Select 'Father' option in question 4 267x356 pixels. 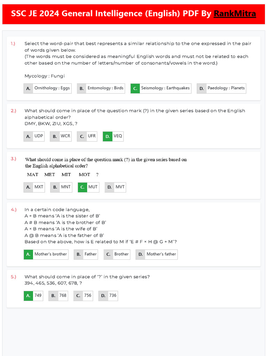tap(86, 254)
